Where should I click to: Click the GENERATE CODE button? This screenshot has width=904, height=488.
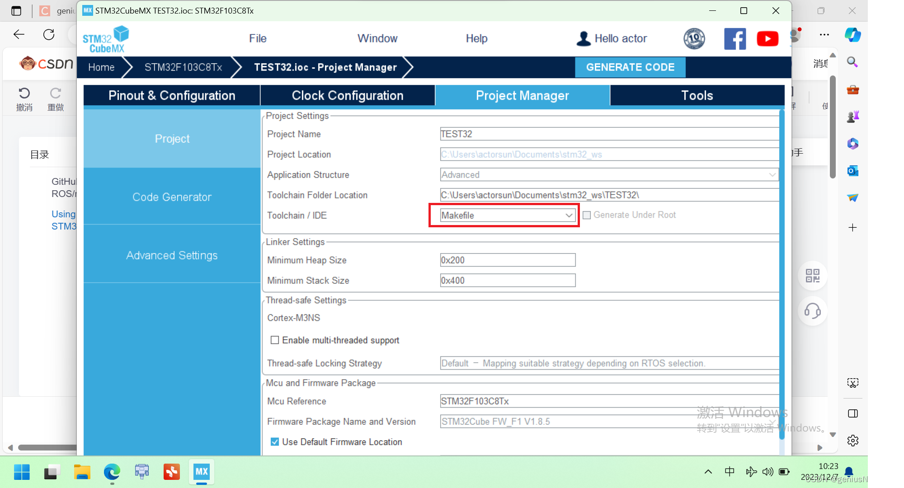631,67
